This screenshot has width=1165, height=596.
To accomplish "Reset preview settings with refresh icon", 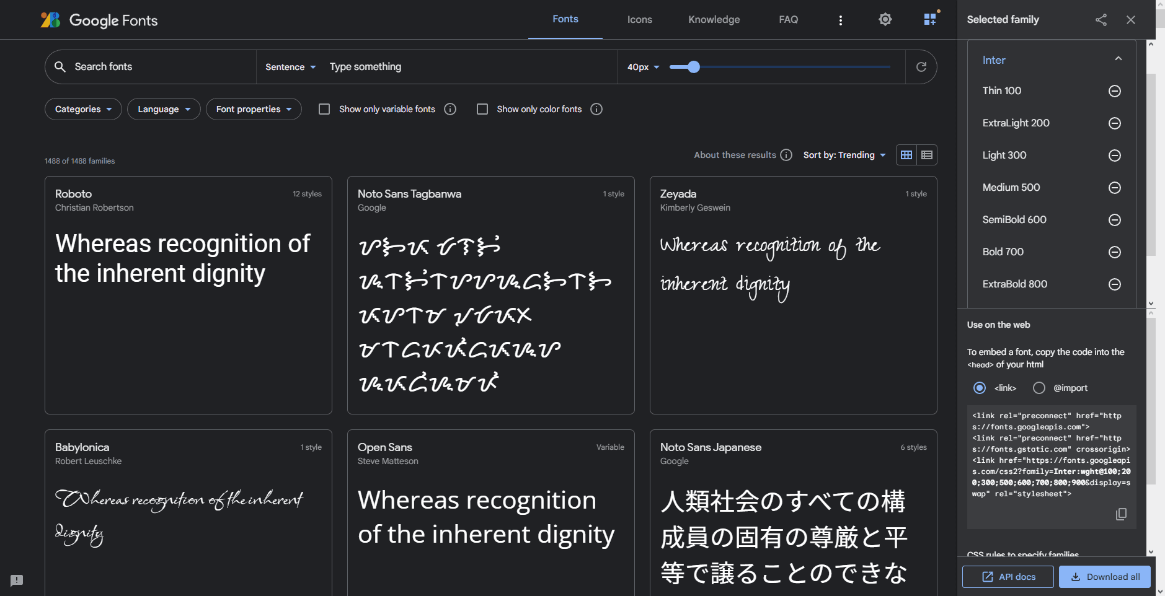I will [921, 67].
